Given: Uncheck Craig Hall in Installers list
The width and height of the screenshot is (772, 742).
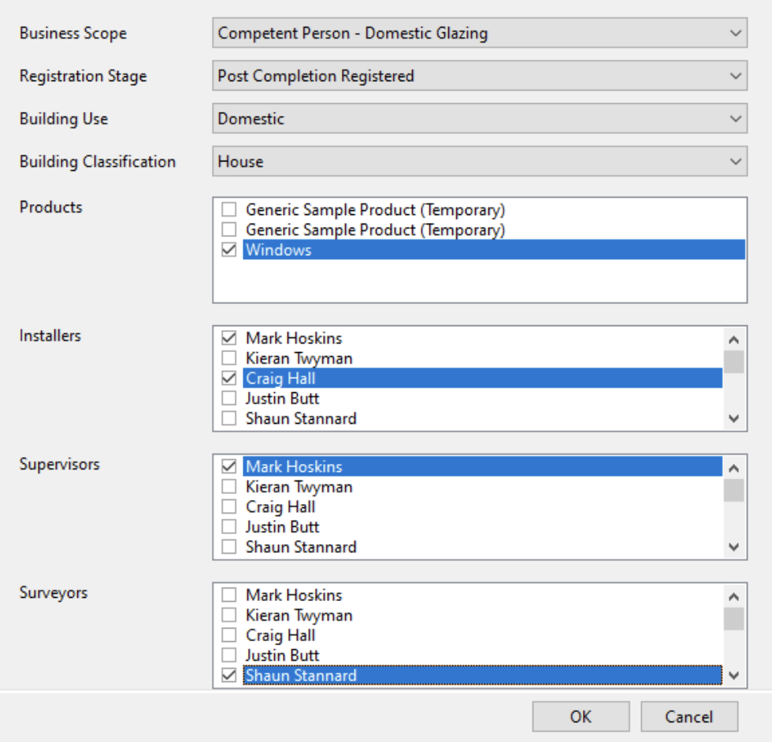Looking at the screenshot, I should click(x=229, y=379).
